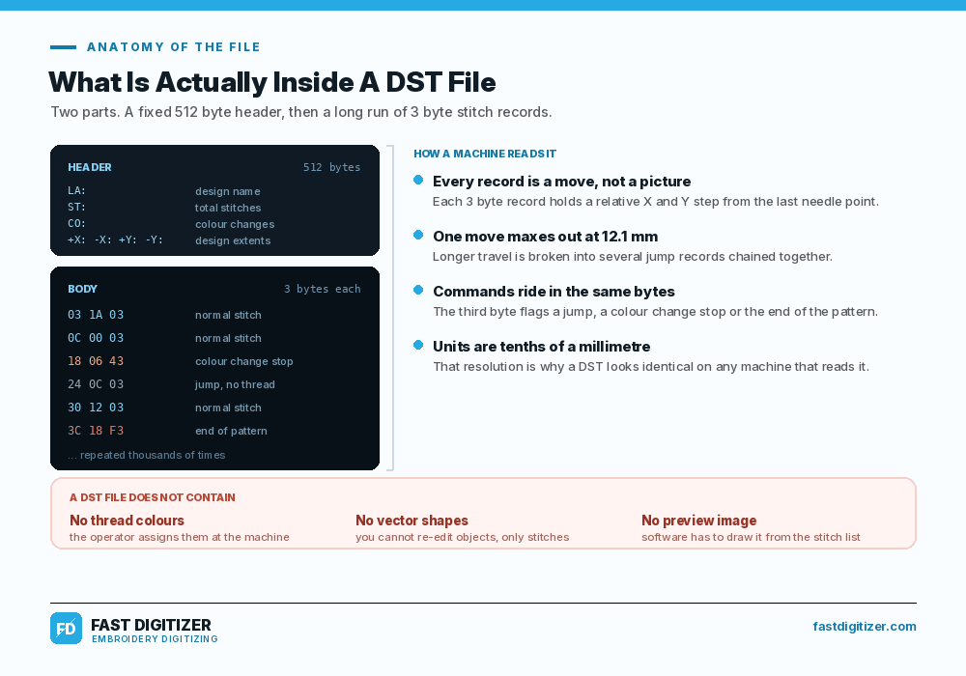Click the BODY panel label
This screenshot has height=676, width=966.
82,289
